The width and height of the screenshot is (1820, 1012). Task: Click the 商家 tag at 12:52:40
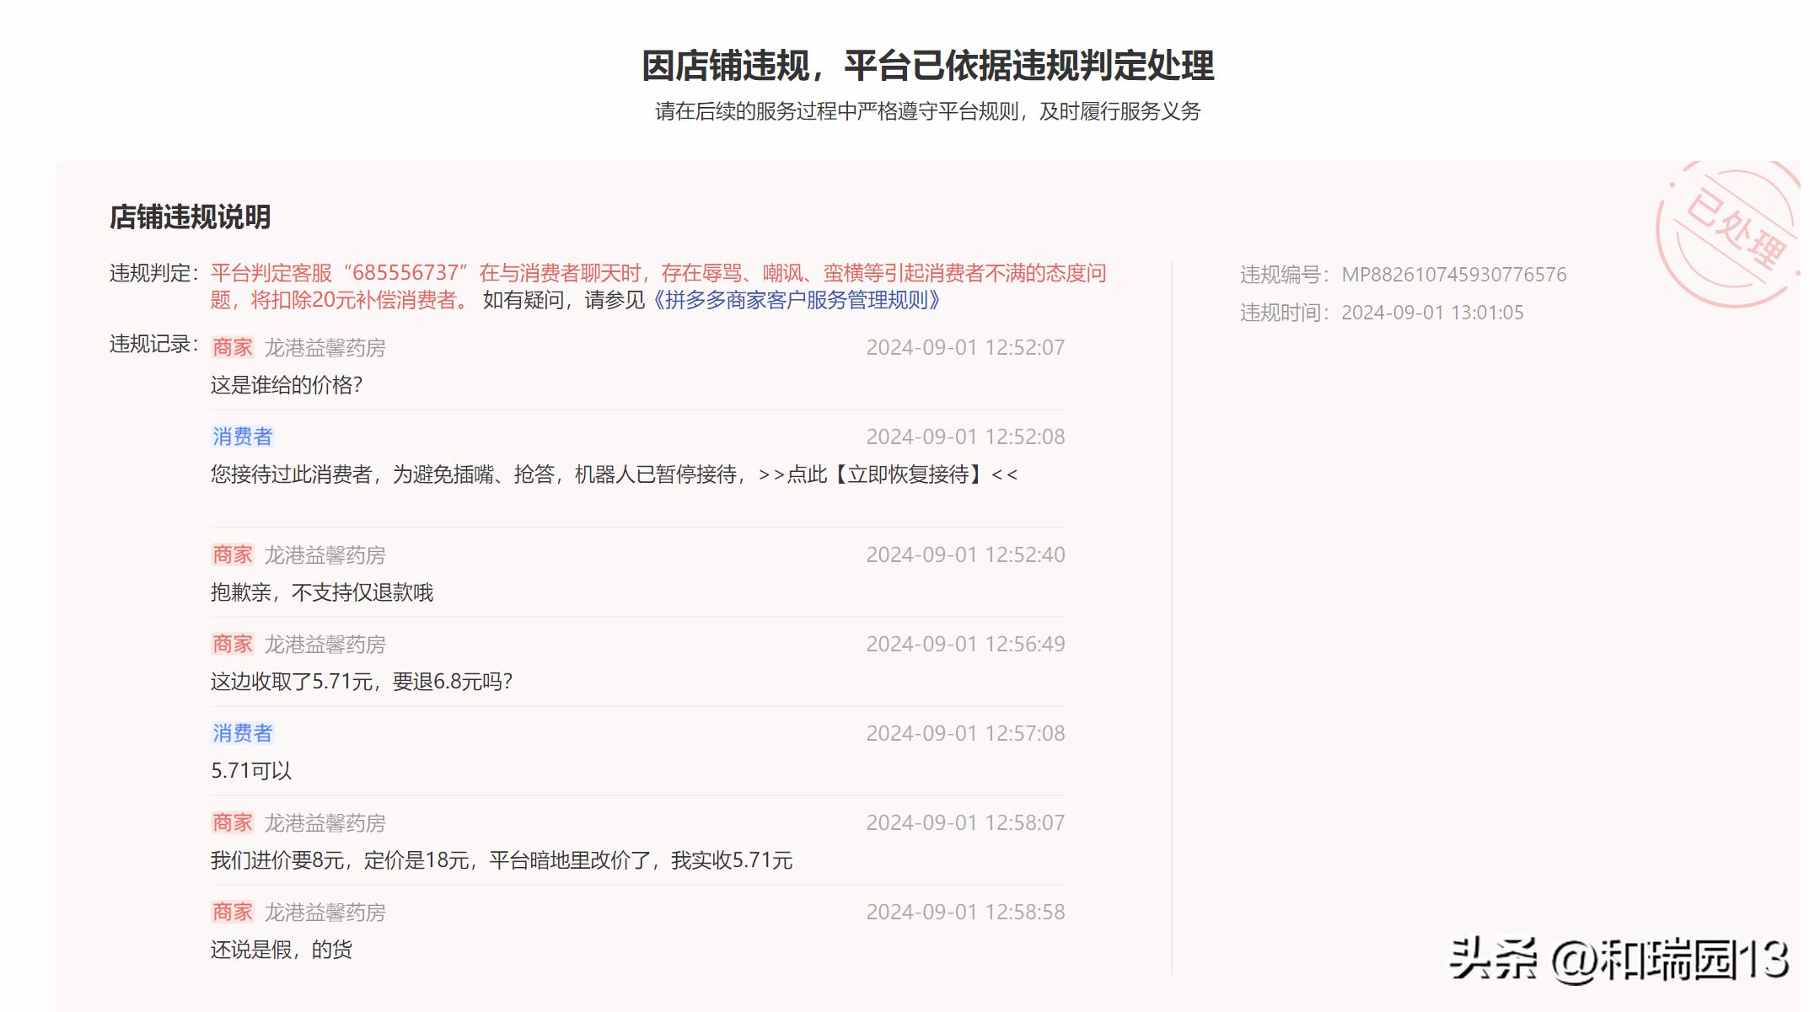click(233, 554)
